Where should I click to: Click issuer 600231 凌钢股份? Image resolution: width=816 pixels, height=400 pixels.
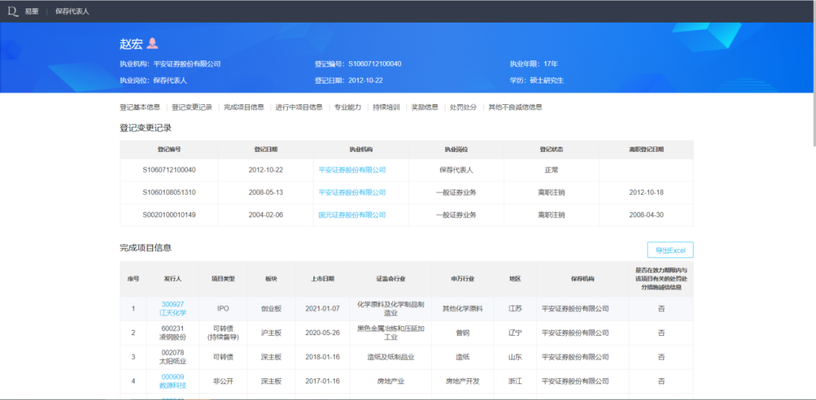pos(173,333)
